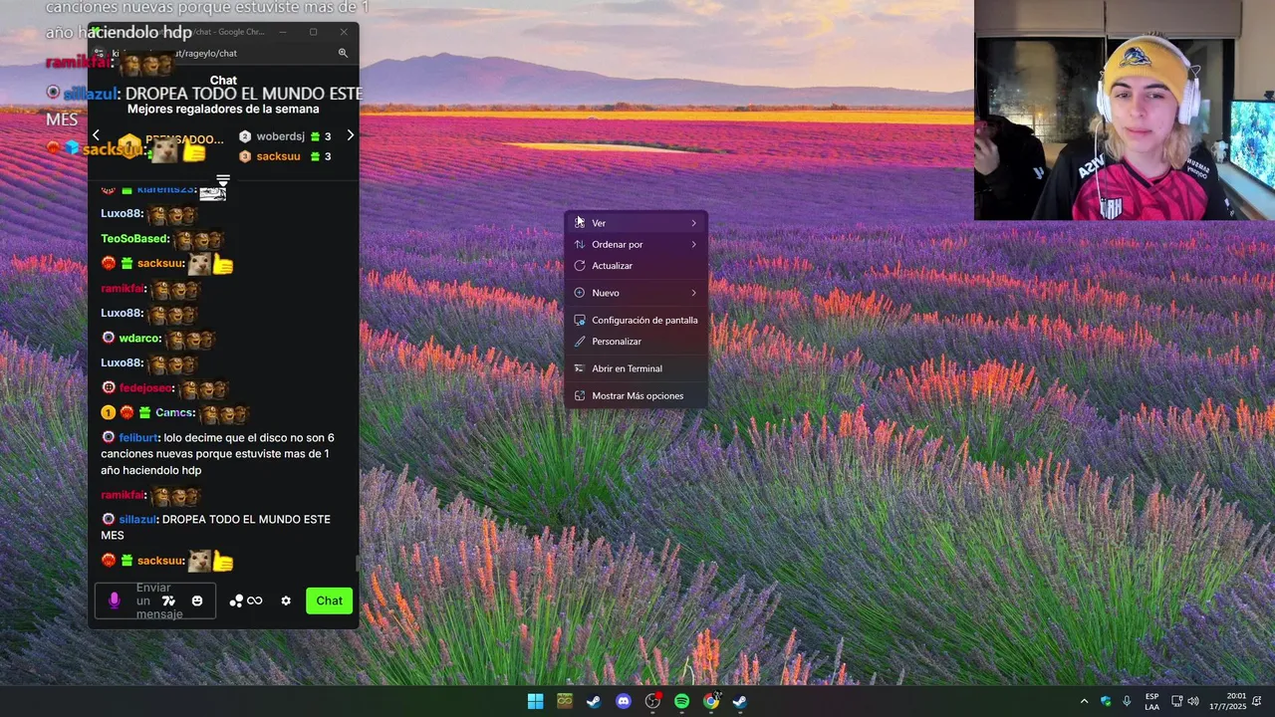Click the Personalizar pencil icon
This screenshot has height=717, width=1275.
[x=580, y=342]
